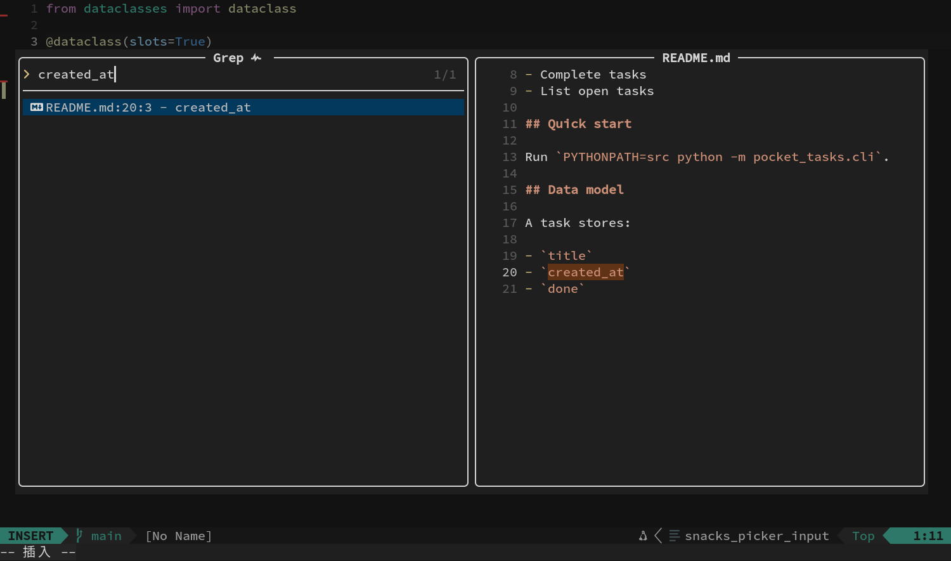Click the git branch icon in the statusline

coord(79,536)
